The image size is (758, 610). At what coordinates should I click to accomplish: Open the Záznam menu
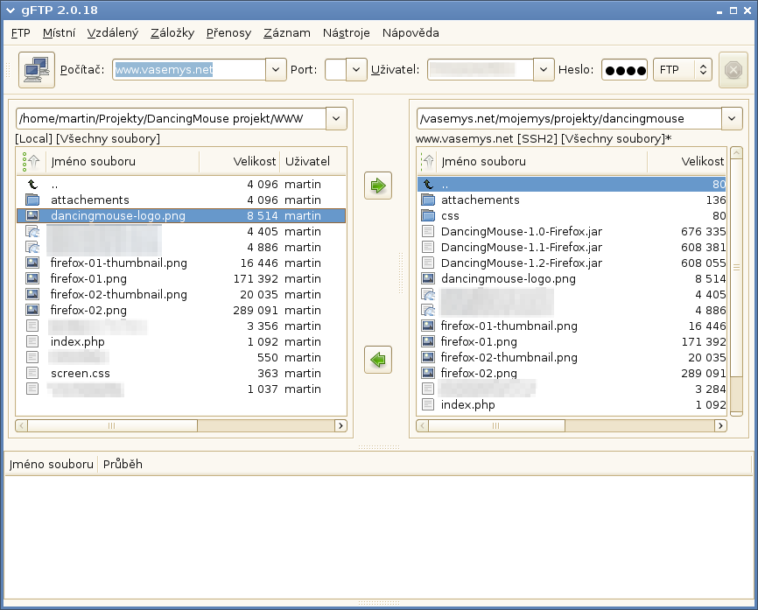[287, 33]
